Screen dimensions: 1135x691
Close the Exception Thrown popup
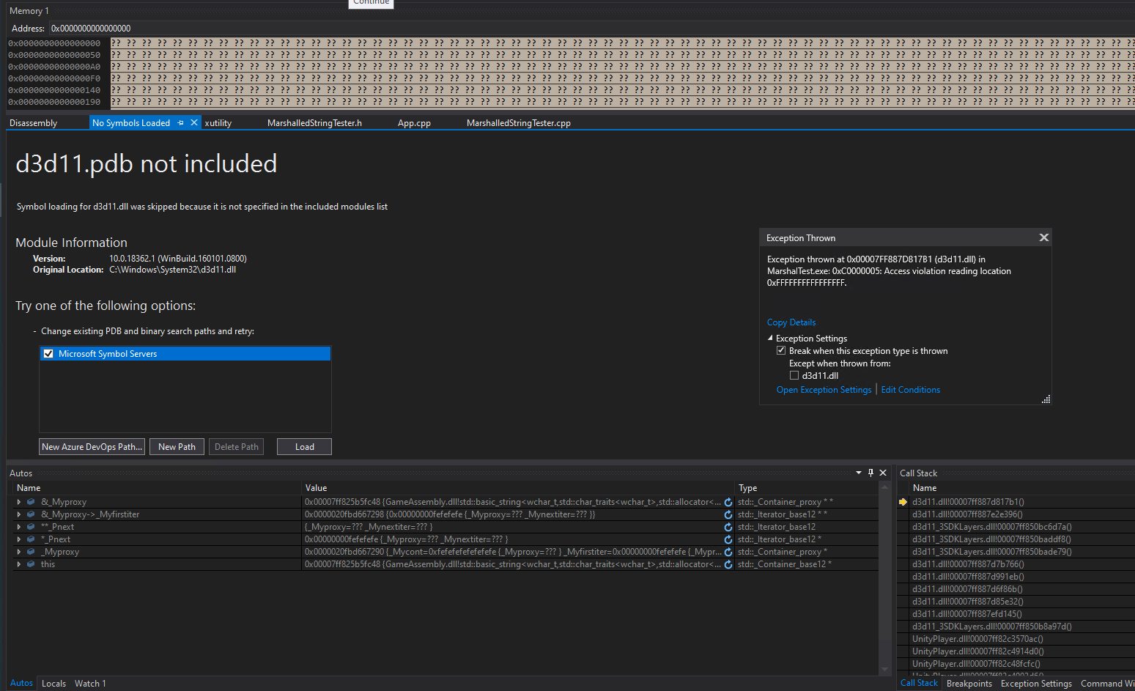pos(1044,237)
